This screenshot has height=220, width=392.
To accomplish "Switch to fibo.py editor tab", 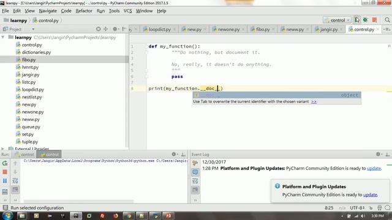I will [263, 29].
